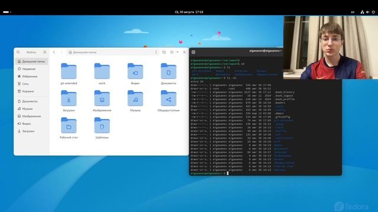
Task: Click .bash_history in terminal listing
Action: [x=285, y=92]
